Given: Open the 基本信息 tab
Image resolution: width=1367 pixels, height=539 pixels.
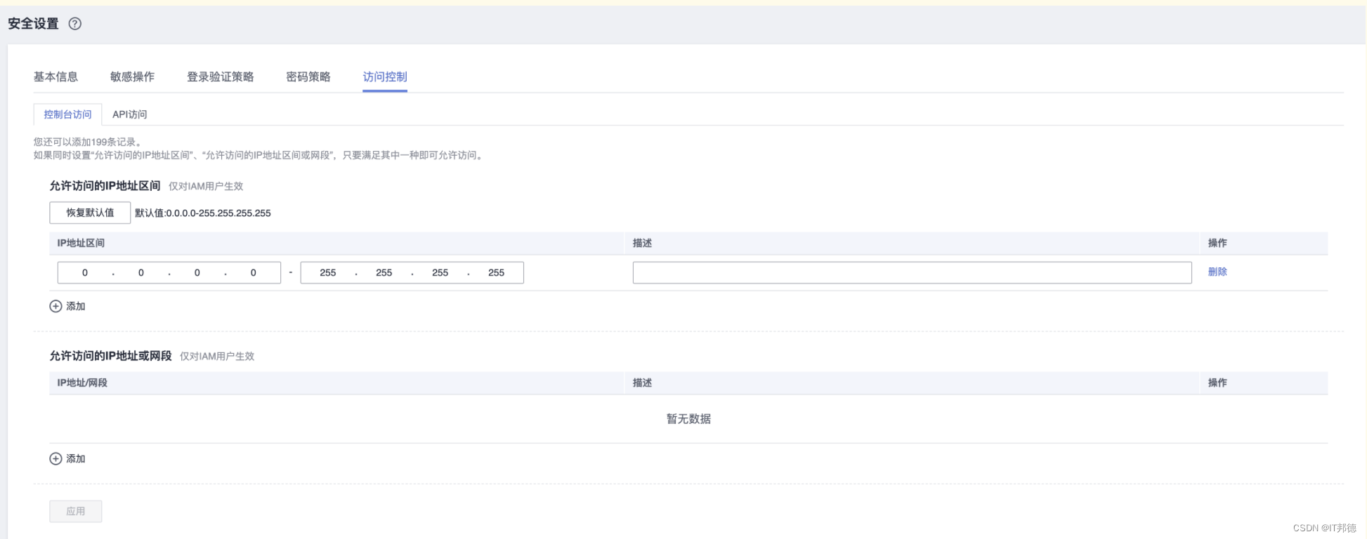Looking at the screenshot, I should (x=55, y=76).
